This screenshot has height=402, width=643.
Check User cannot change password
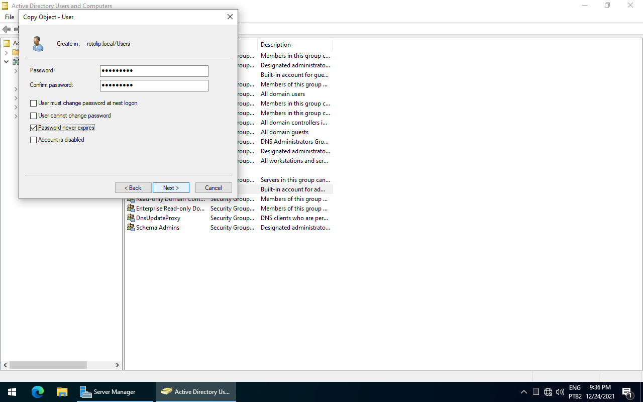coord(34,116)
